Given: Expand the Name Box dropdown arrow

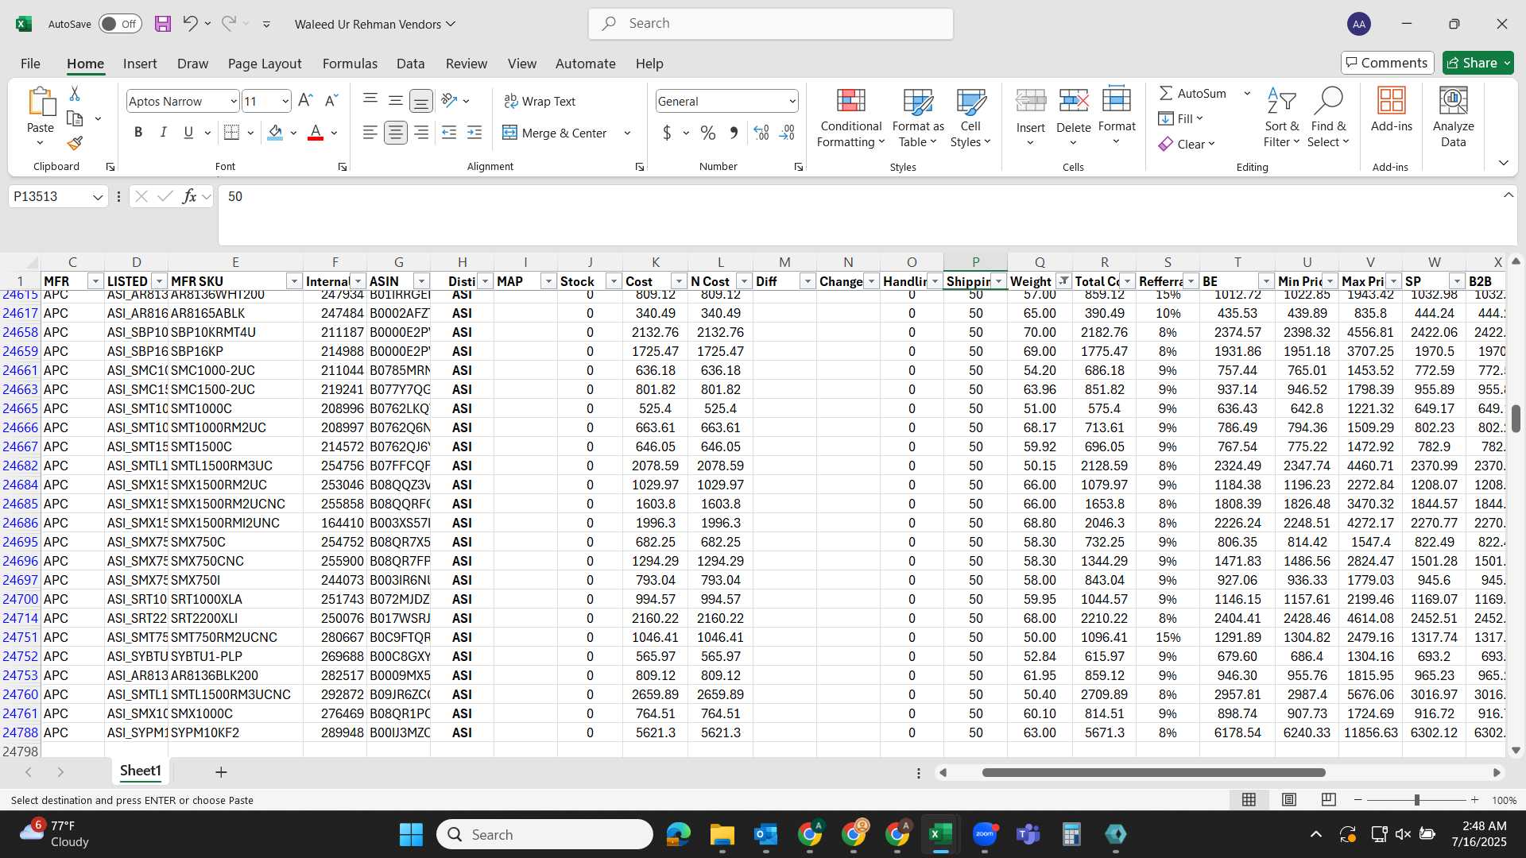Looking at the screenshot, I should [x=98, y=196].
